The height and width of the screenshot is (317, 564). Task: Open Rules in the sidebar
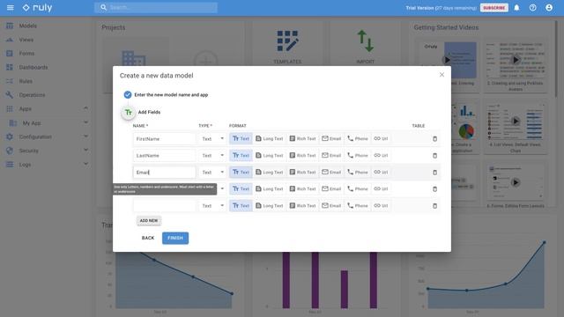tap(26, 81)
